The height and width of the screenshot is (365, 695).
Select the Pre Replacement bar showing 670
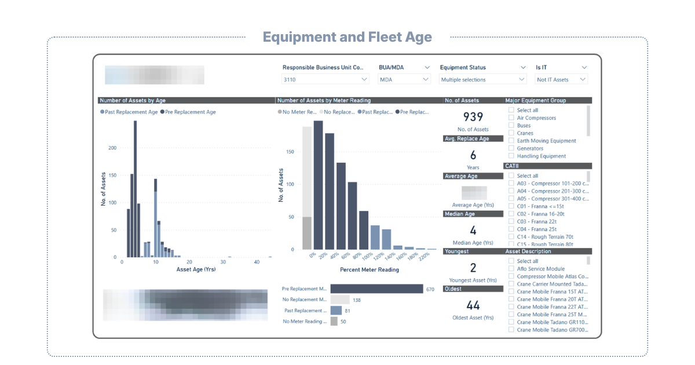(x=376, y=289)
